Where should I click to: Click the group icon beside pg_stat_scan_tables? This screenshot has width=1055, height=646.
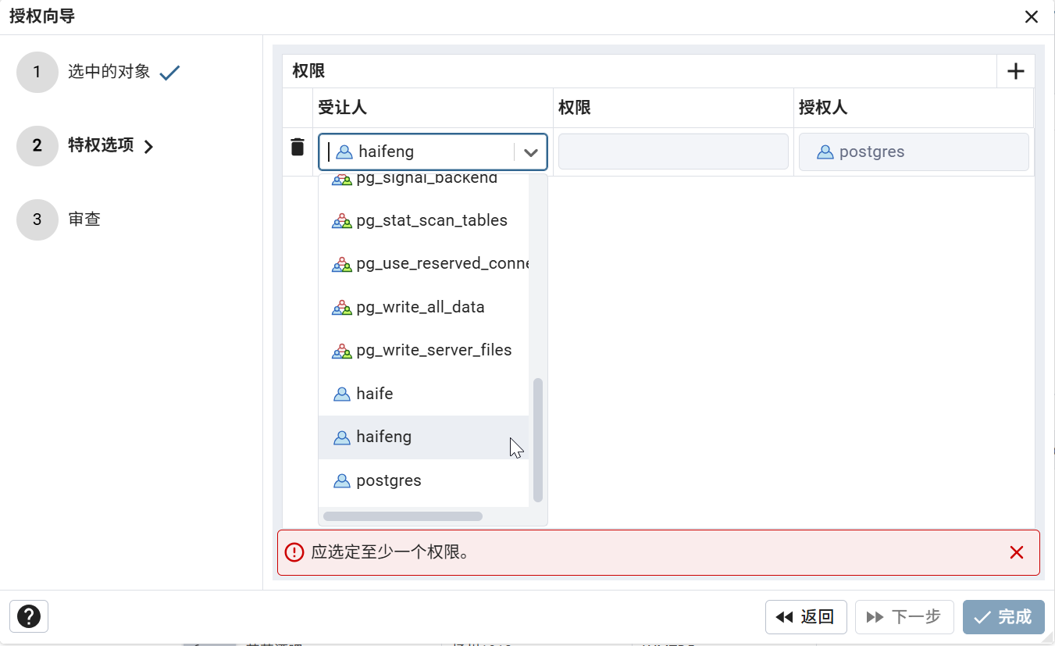(x=342, y=221)
